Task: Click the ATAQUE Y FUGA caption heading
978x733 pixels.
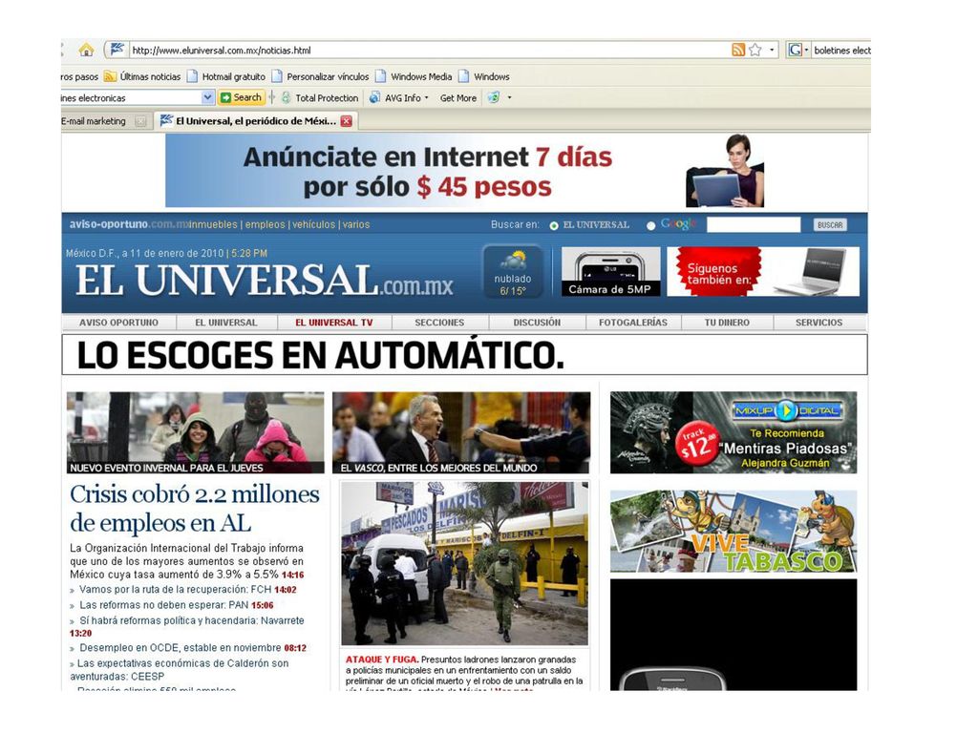Action: [382, 660]
